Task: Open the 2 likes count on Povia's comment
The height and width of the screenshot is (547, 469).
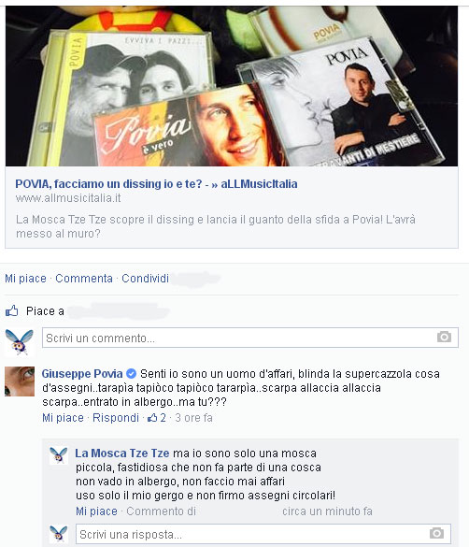Action: [x=157, y=418]
